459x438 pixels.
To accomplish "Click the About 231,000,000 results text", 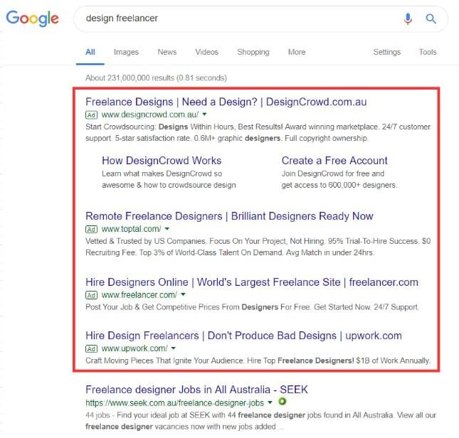I will pos(156,78).
